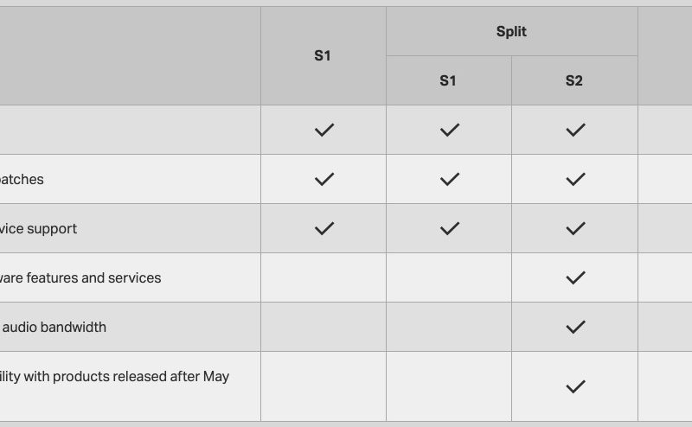Click the audio bandwidth row checkmark

click(575, 328)
